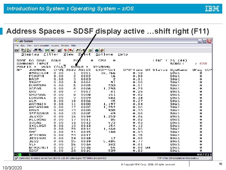Open the Display setup toolbar icon
The image size is (226, 170).
click(47, 50)
